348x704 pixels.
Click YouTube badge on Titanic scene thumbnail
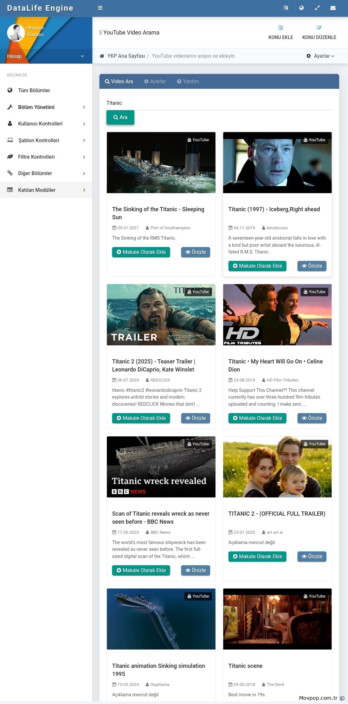[314, 596]
